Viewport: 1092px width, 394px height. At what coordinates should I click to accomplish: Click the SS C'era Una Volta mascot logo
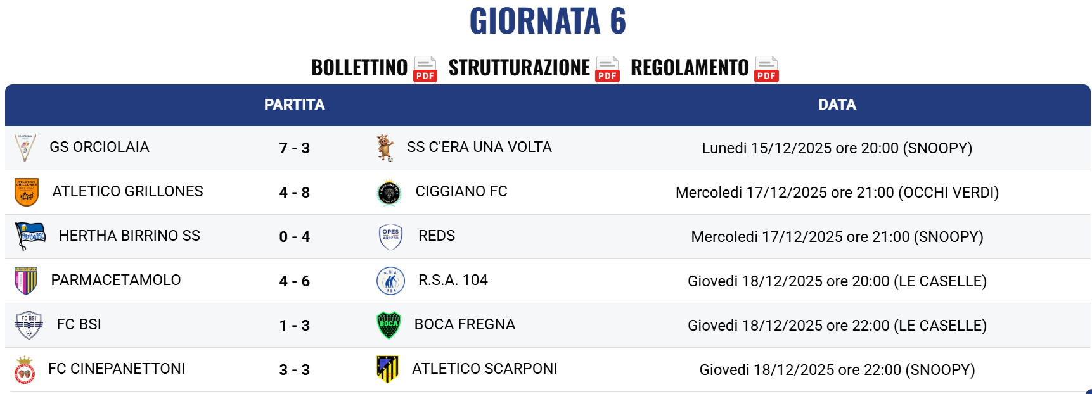[x=385, y=148]
